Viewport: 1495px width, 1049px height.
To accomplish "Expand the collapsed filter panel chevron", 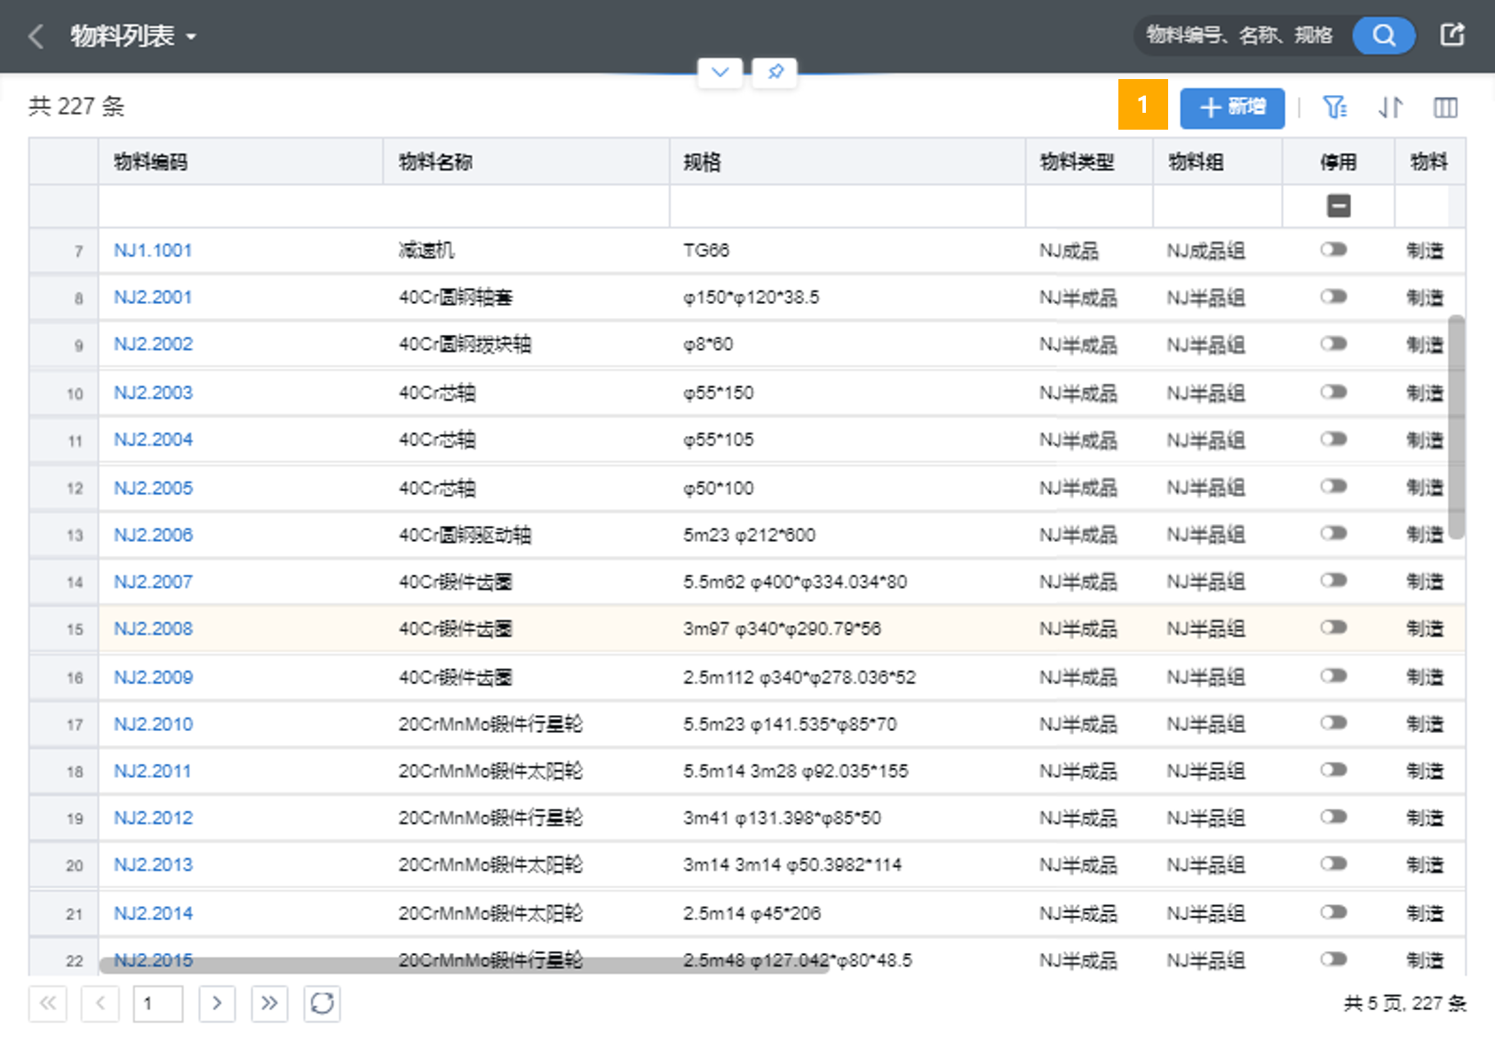I will click(720, 72).
